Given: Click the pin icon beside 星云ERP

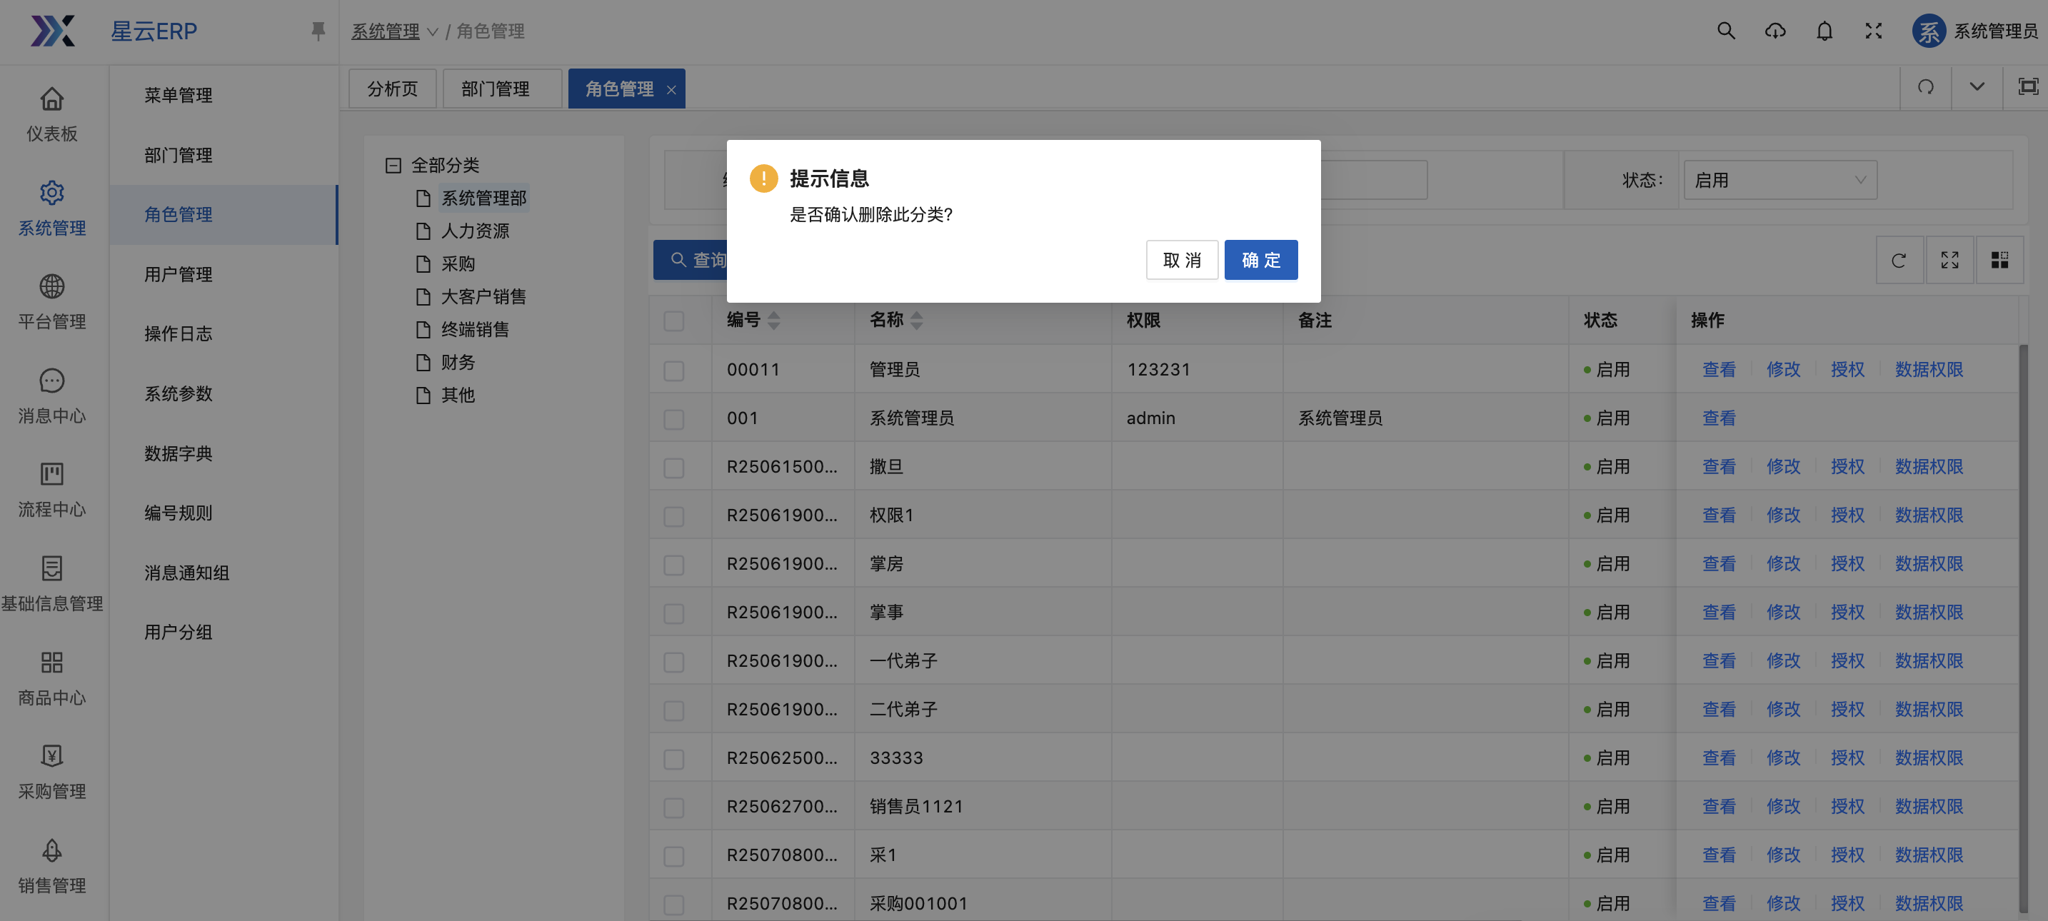Looking at the screenshot, I should point(317,31).
